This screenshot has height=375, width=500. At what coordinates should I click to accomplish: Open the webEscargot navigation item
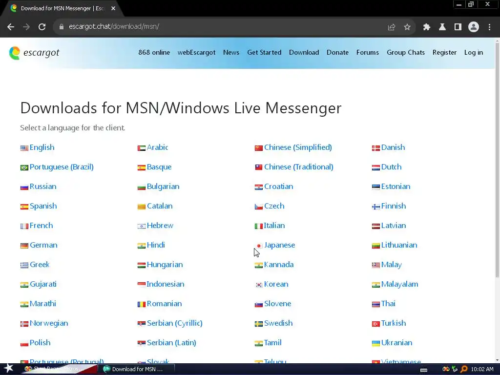click(196, 52)
